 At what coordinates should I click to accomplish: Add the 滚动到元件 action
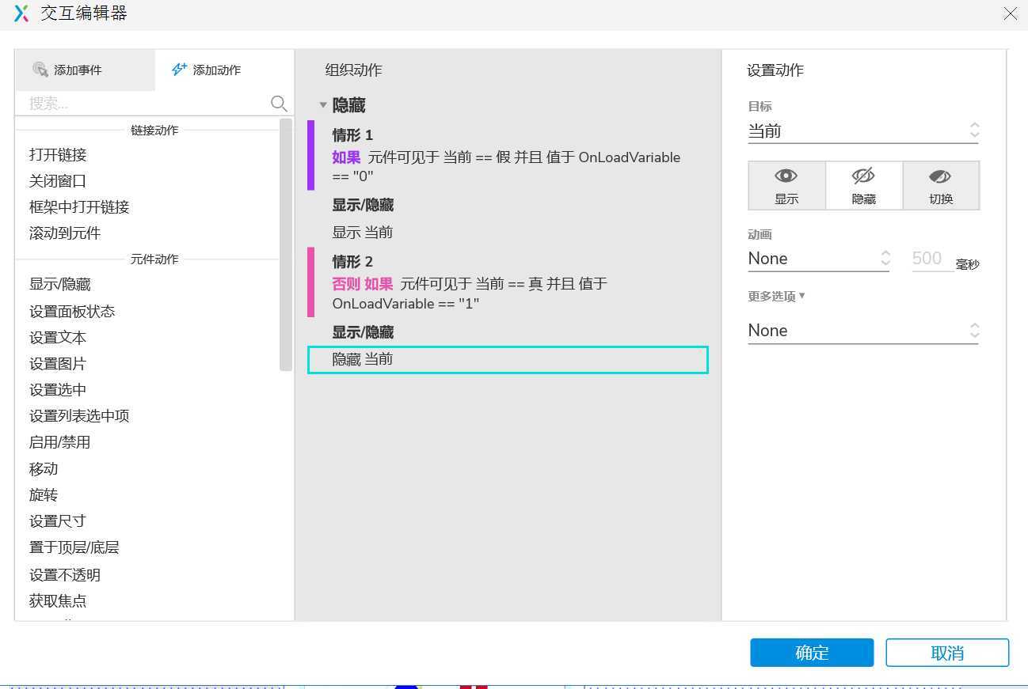pos(65,233)
